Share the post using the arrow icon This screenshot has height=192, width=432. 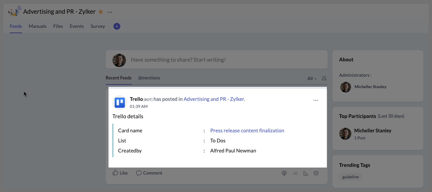coord(295,173)
